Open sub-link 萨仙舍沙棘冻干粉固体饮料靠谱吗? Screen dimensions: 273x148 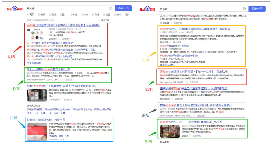pos(51,43)
